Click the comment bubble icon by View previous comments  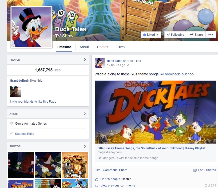pos(97,186)
